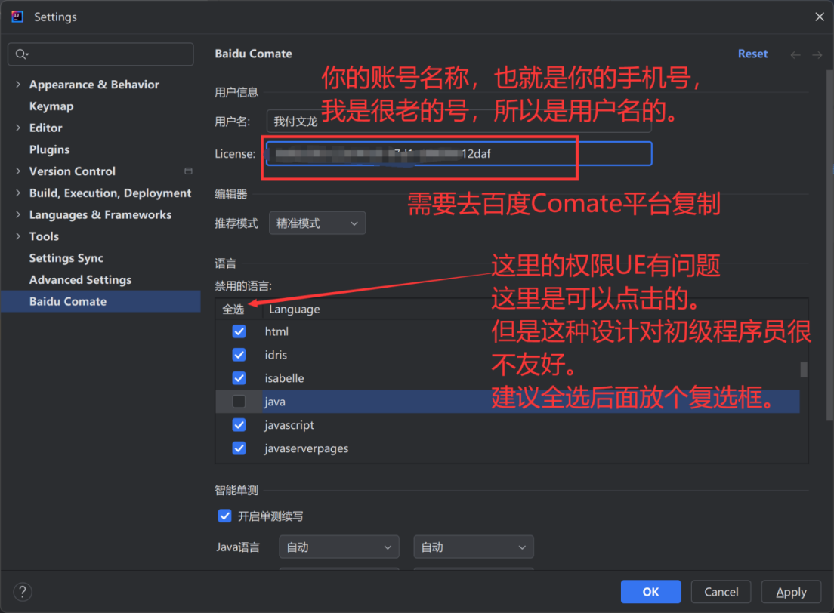Click the settings page vertical scrollbar
Viewport: 834px width, 613px height.
click(x=829, y=245)
